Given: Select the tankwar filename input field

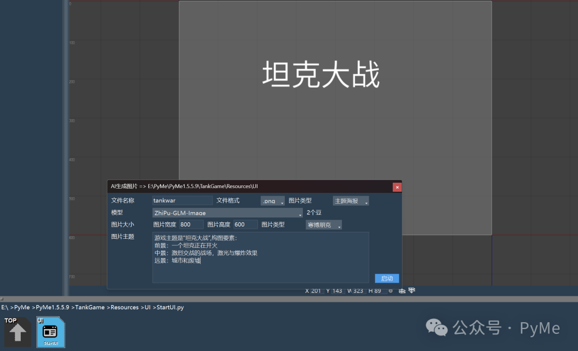Looking at the screenshot, I should [182, 200].
